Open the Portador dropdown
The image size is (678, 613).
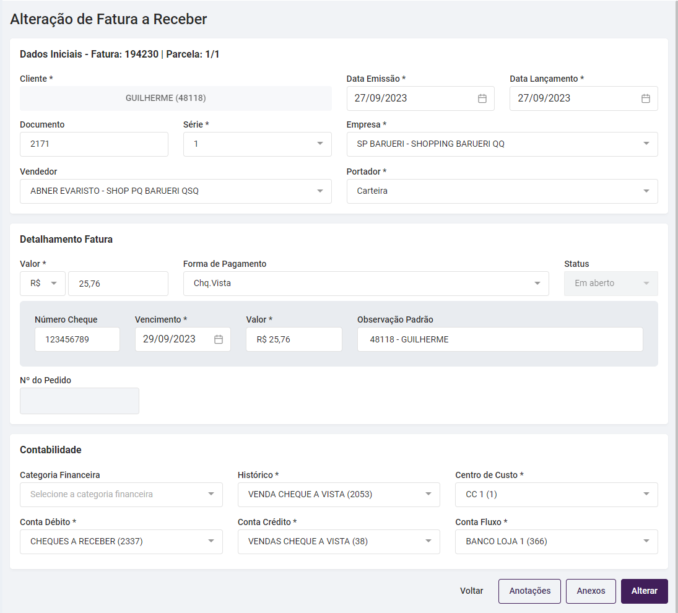coord(646,191)
